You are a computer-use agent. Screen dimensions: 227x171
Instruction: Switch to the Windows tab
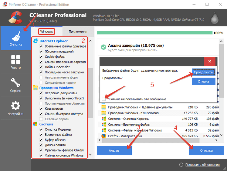click(x=46, y=32)
